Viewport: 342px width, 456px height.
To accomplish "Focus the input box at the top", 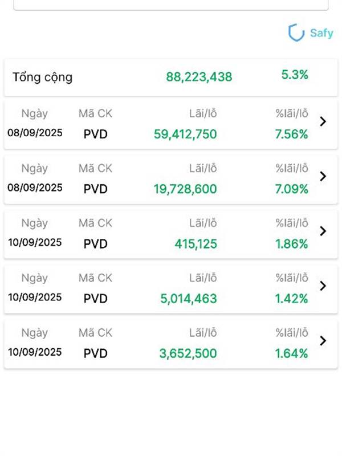I will click(171, 5).
